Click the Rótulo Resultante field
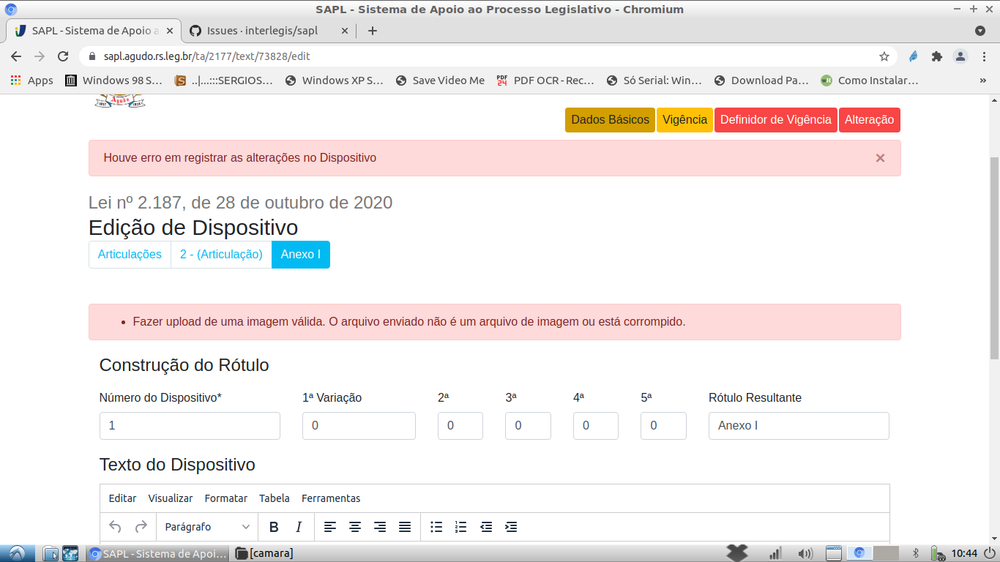1000x562 pixels. coord(799,426)
